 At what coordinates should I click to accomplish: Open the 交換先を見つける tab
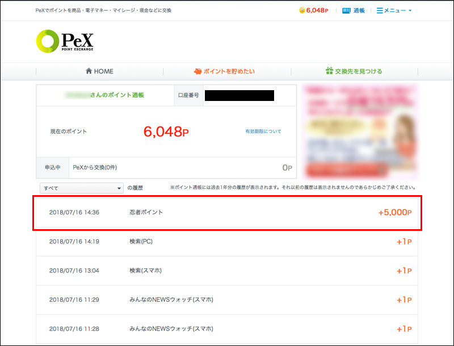[354, 71]
